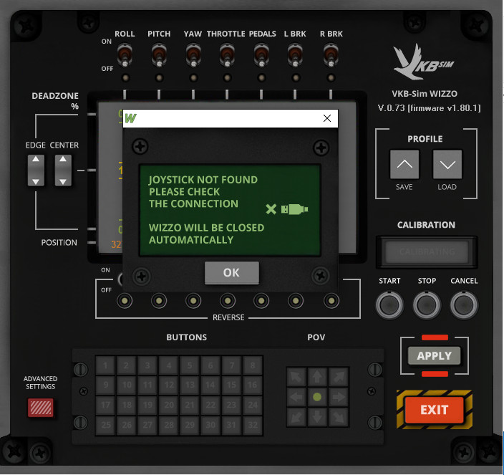Open ADVANCED SETTINGS with the red striped button

pyautogui.click(x=40, y=407)
